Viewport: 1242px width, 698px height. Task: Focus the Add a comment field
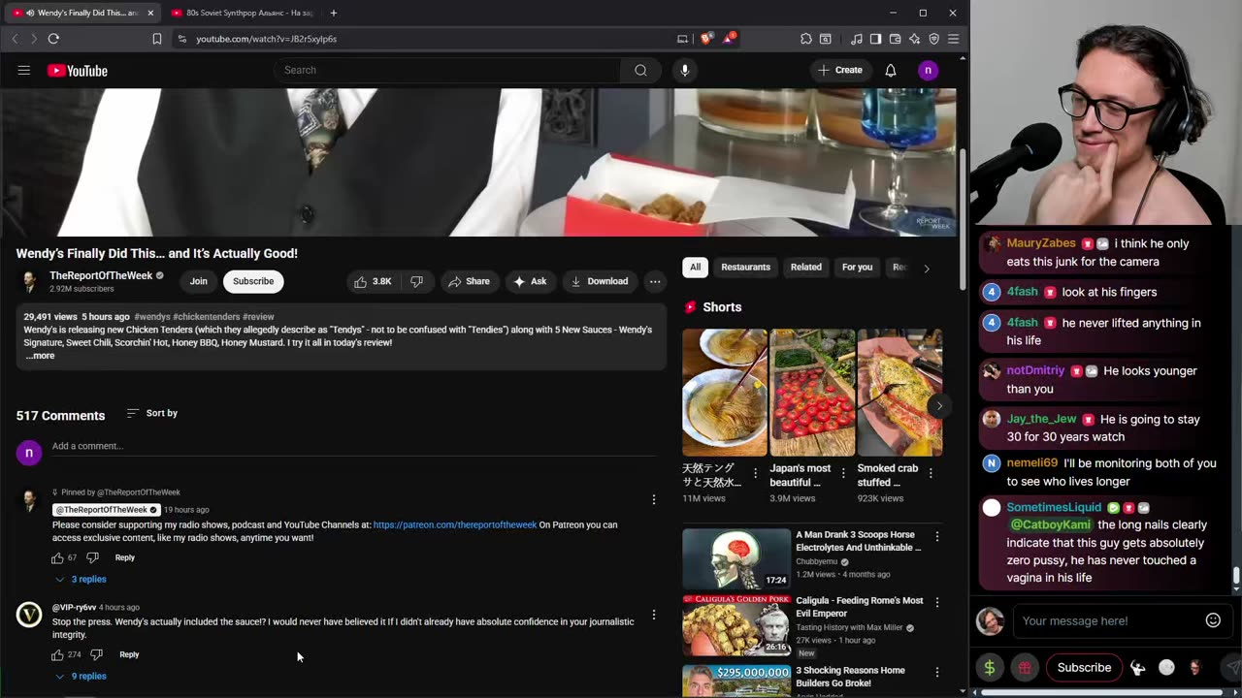tap(354, 446)
